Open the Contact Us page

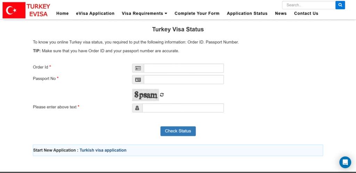[306, 14]
